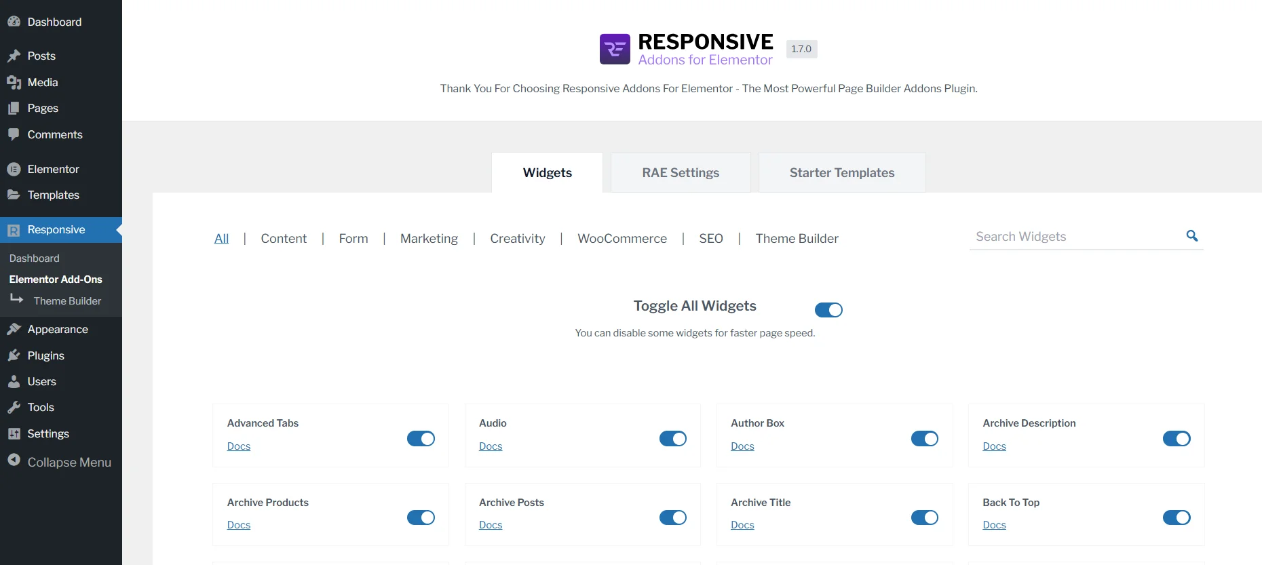The height and width of the screenshot is (565, 1262).
Task: Click the Pages icon in sidebar
Action: [x=14, y=108]
